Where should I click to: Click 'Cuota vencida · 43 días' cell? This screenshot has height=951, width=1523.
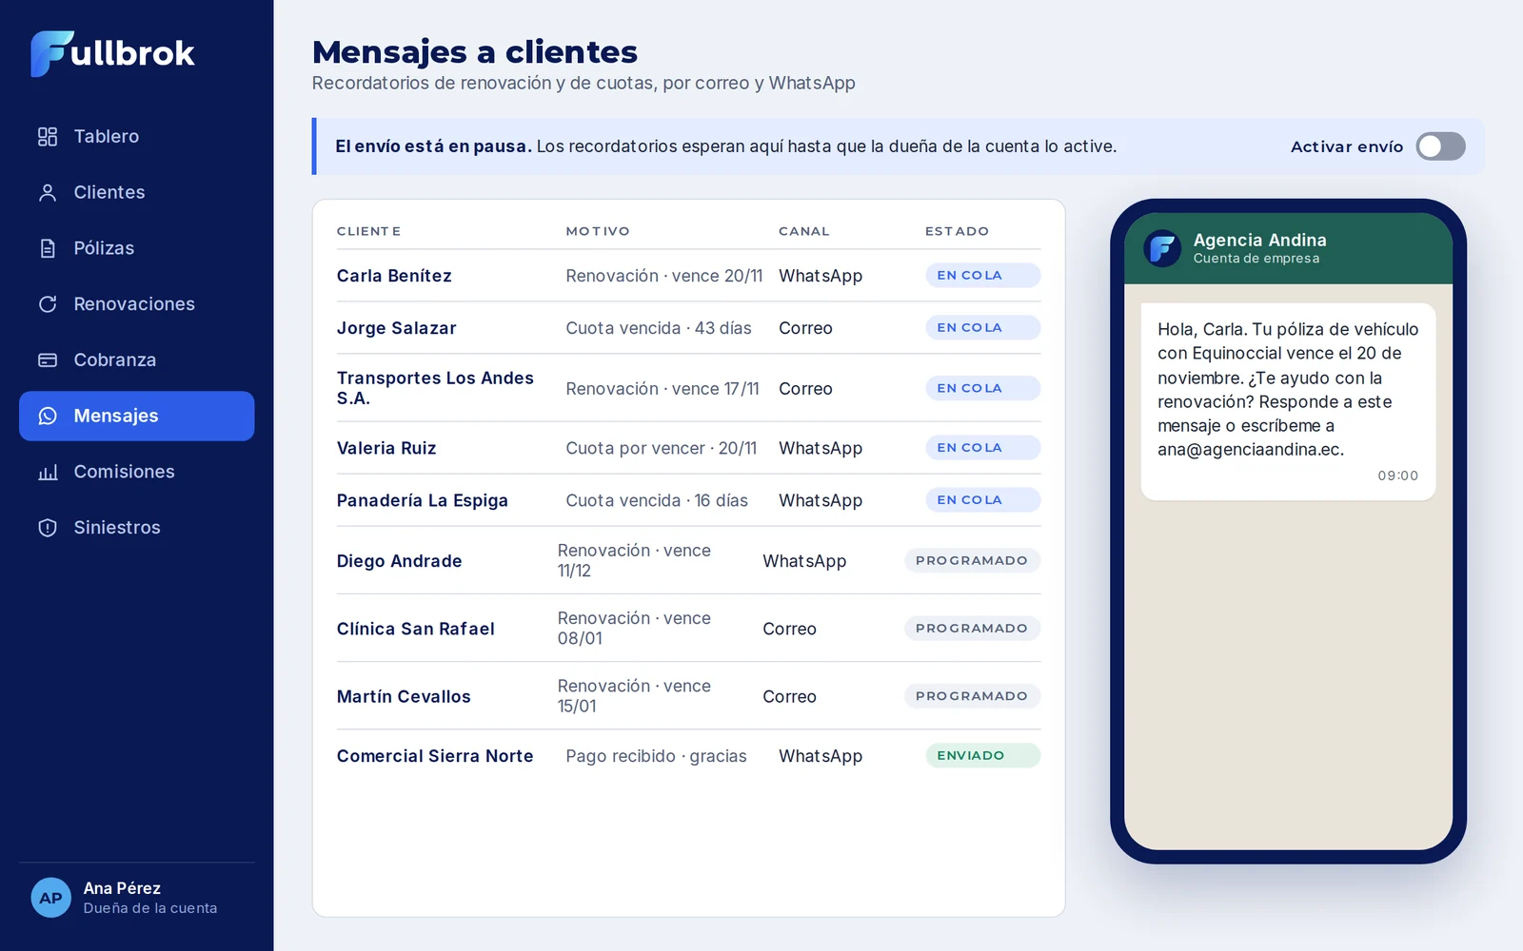(x=659, y=328)
